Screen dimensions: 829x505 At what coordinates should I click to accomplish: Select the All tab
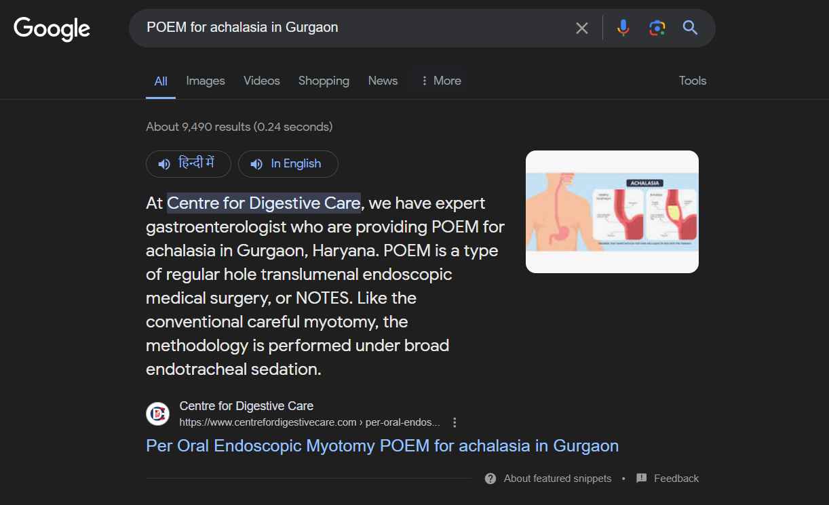click(x=161, y=81)
